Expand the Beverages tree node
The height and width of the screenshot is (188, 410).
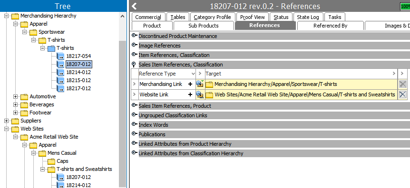[15, 105]
